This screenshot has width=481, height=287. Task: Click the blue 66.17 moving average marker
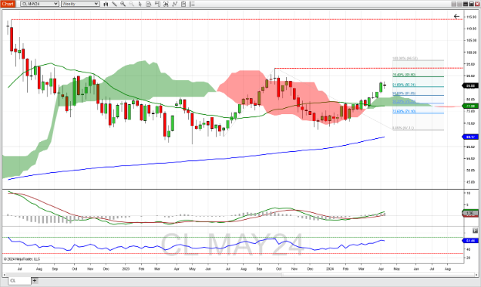[470, 137]
